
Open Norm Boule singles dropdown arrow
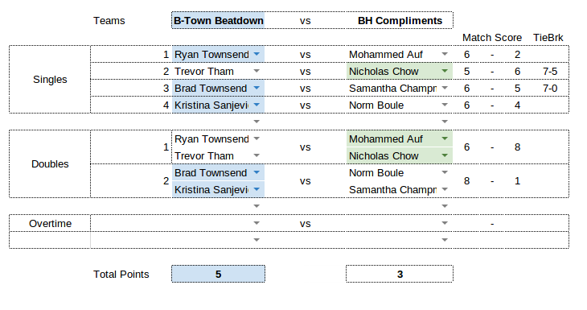pyautogui.click(x=445, y=105)
